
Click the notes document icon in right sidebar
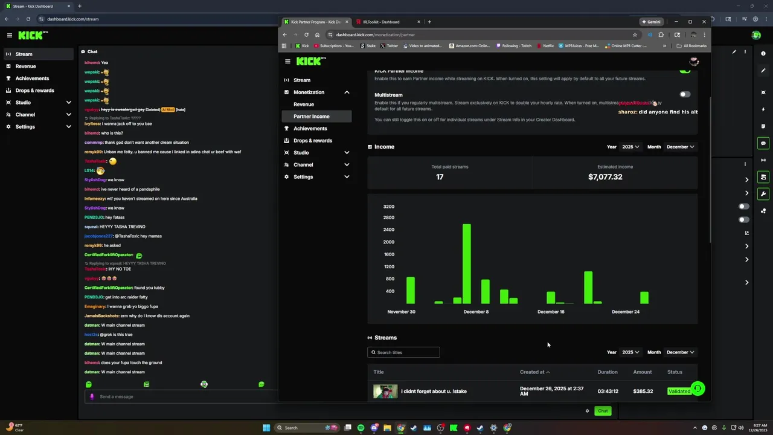[x=763, y=126]
